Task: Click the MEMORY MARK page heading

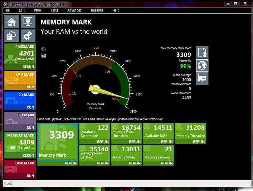Action: pos(66,22)
